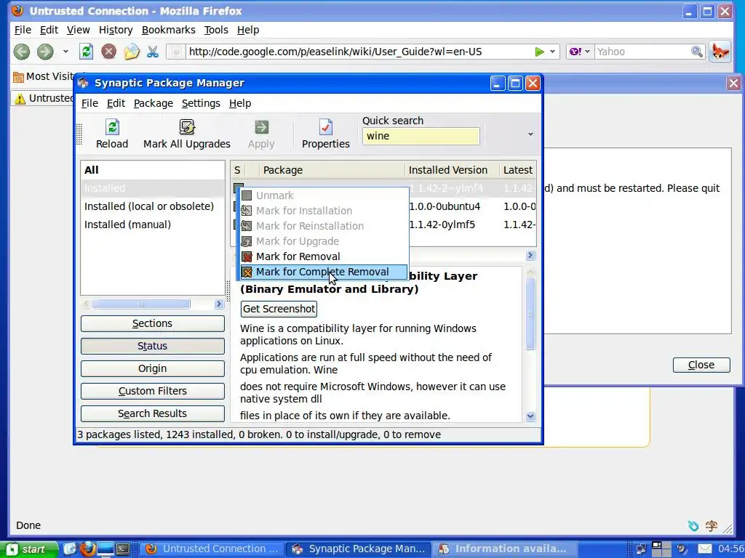Viewport: 745px width, 558px height.
Task: Click the Start button on taskbar
Action: tap(28, 549)
